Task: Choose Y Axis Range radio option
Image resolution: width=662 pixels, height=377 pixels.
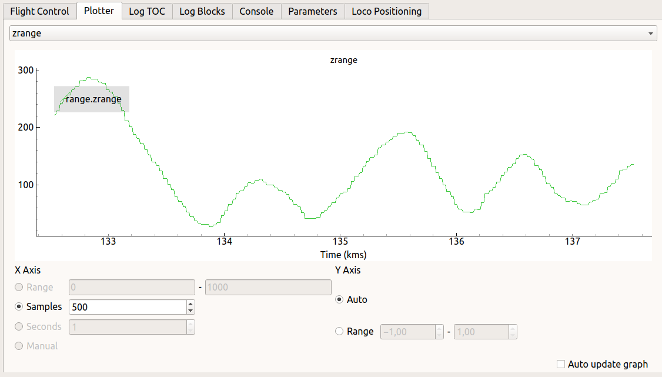Action: point(339,331)
